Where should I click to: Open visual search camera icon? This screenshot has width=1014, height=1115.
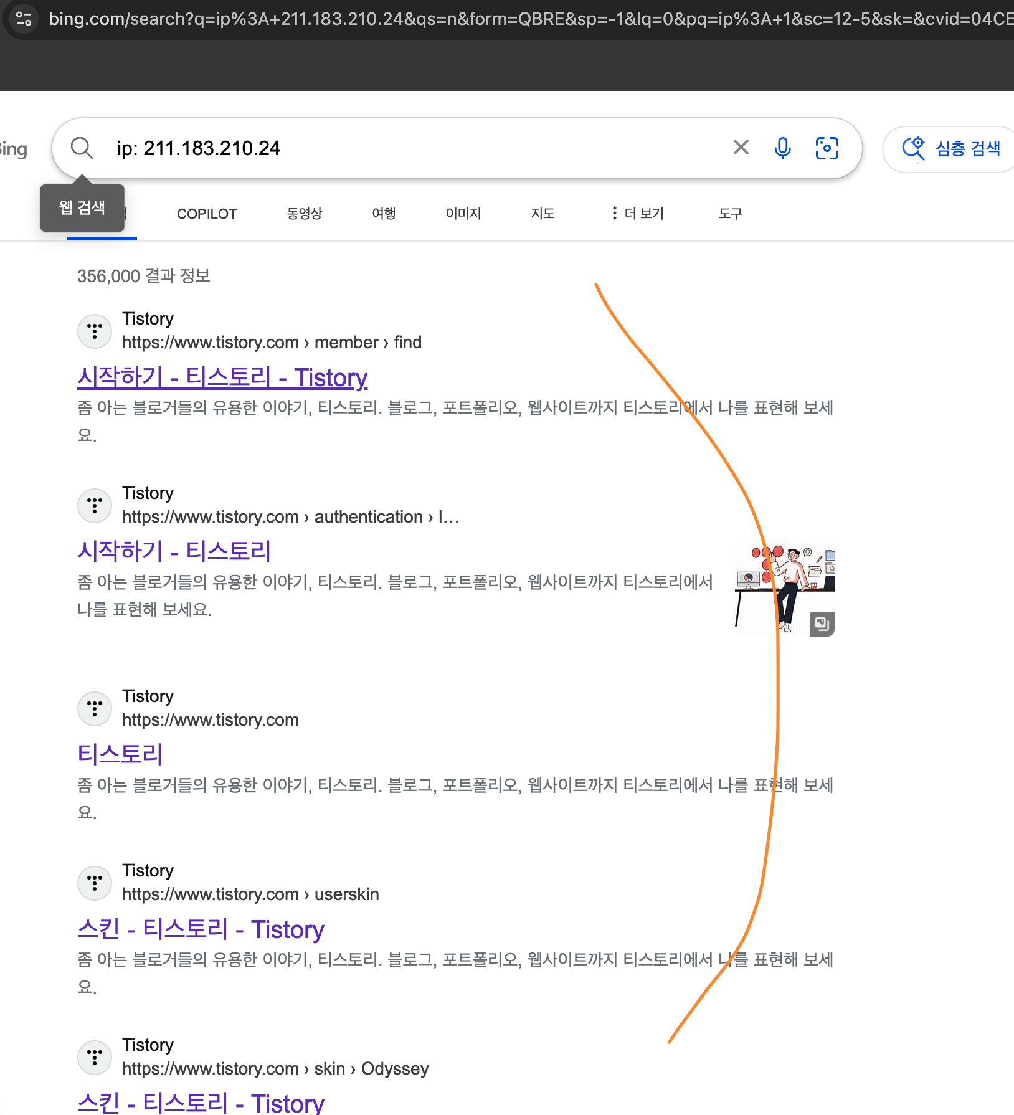click(827, 148)
